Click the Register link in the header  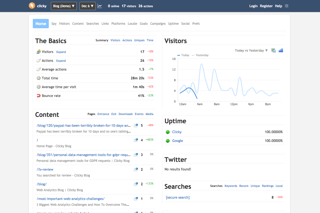tap(266, 6)
